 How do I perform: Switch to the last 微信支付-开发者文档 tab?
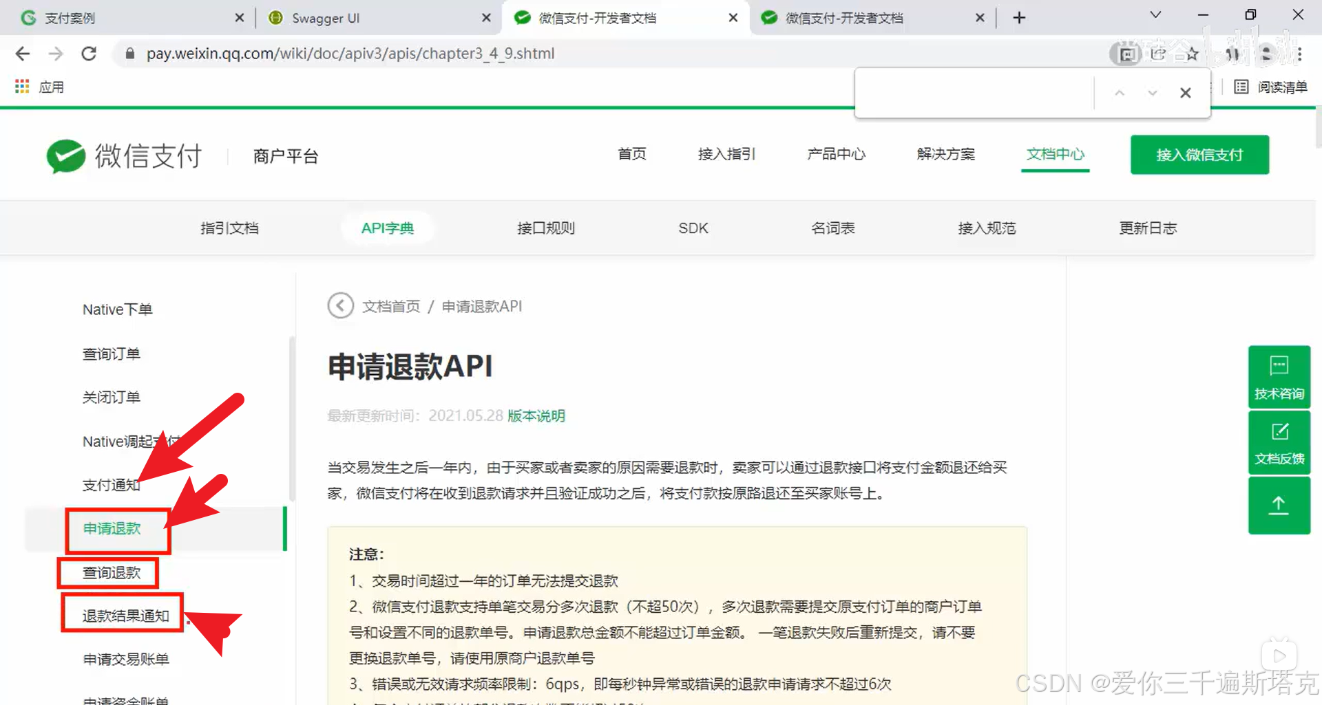pos(871,18)
